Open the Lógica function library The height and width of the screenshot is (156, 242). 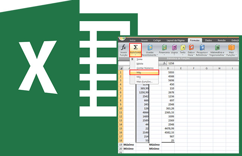[x=174, y=50]
